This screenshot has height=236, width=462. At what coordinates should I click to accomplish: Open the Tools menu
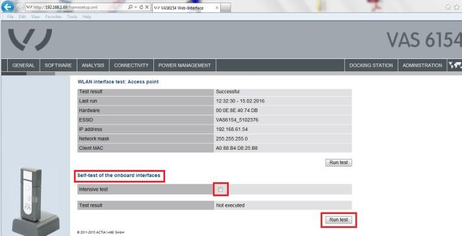(72, 17)
